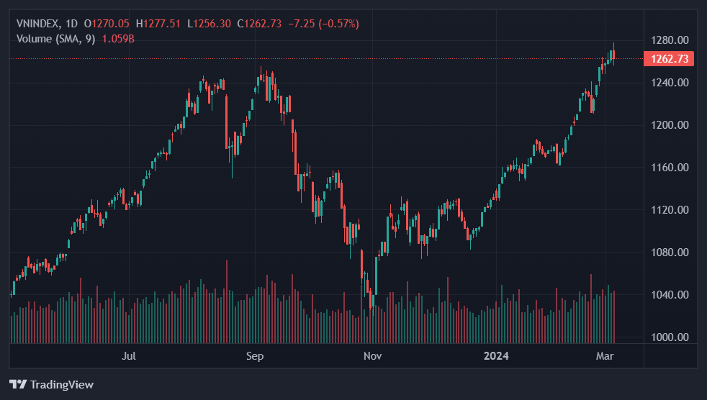The width and height of the screenshot is (707, 400).
Task: Click the 1.059B volume value
Action: click(119, 39)
